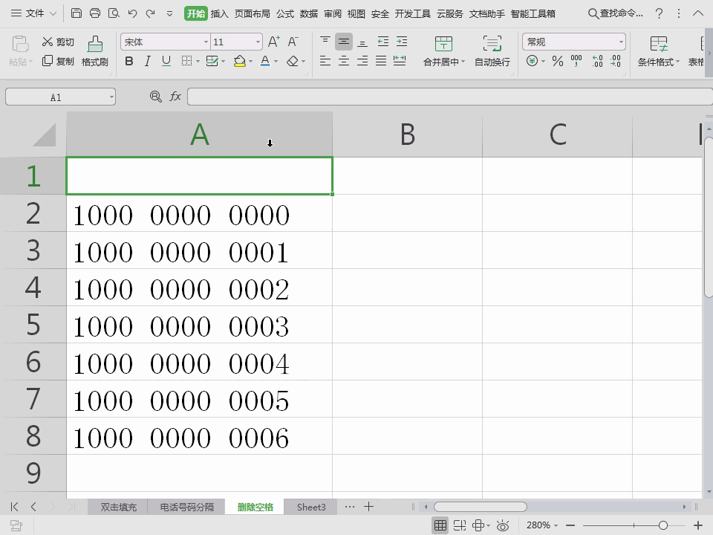
Task: Click in the formula bar input
Action: pos(450,97)
